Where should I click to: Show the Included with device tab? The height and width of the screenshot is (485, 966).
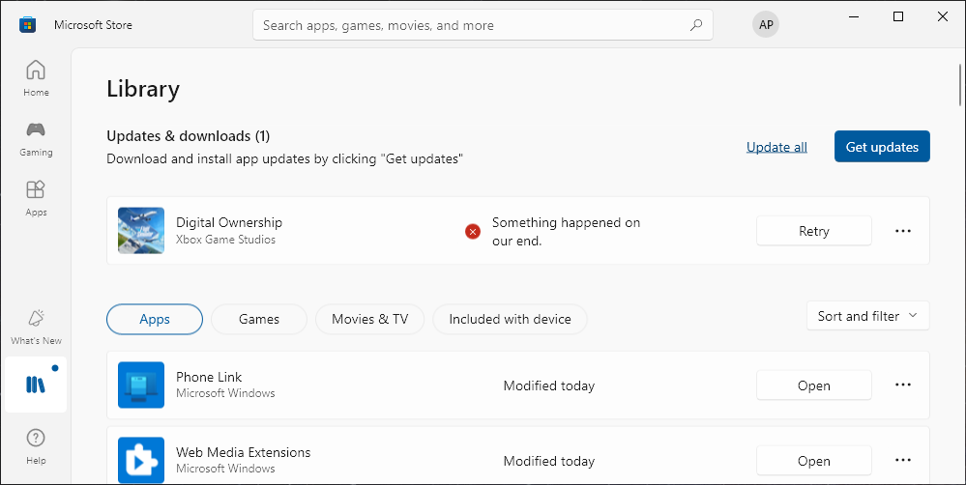[510, 320]
